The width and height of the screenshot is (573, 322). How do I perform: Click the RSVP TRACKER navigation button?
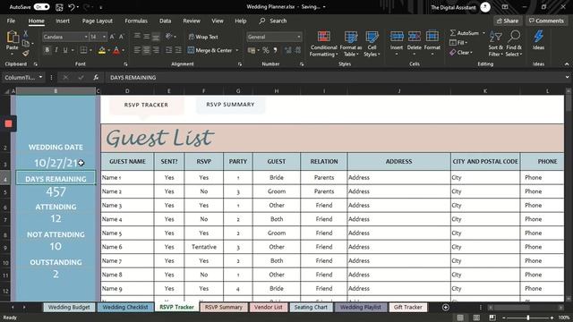click(x=146, y=105)
